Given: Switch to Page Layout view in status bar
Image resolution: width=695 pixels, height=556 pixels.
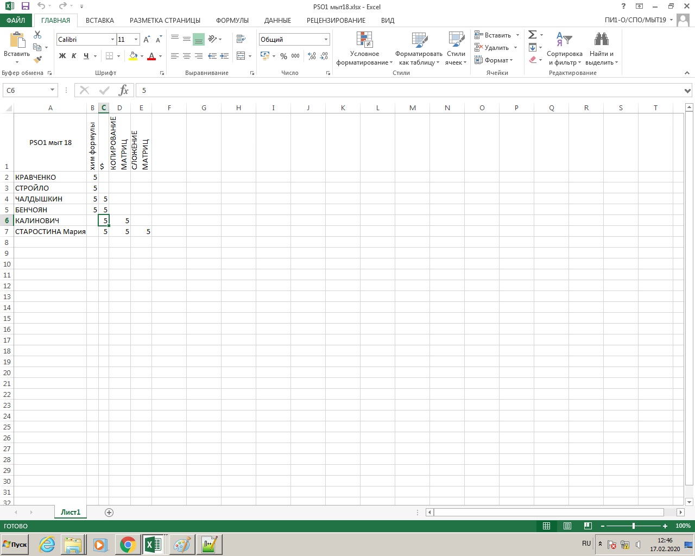Looking at the screenshot, I should point(567,526).
